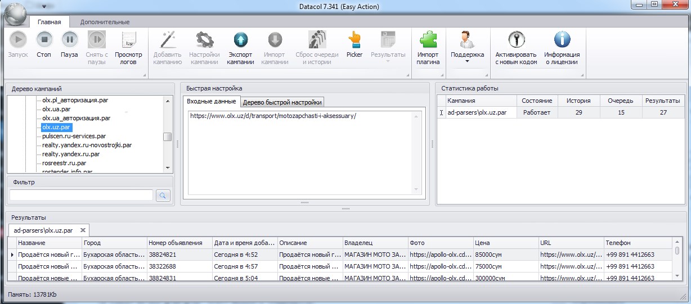Open Настройки кампании gear icon
This screenshot has height=304, width=691.
(x=204, y=40)
